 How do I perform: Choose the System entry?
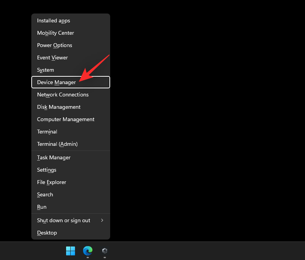[x=46, y=70]
